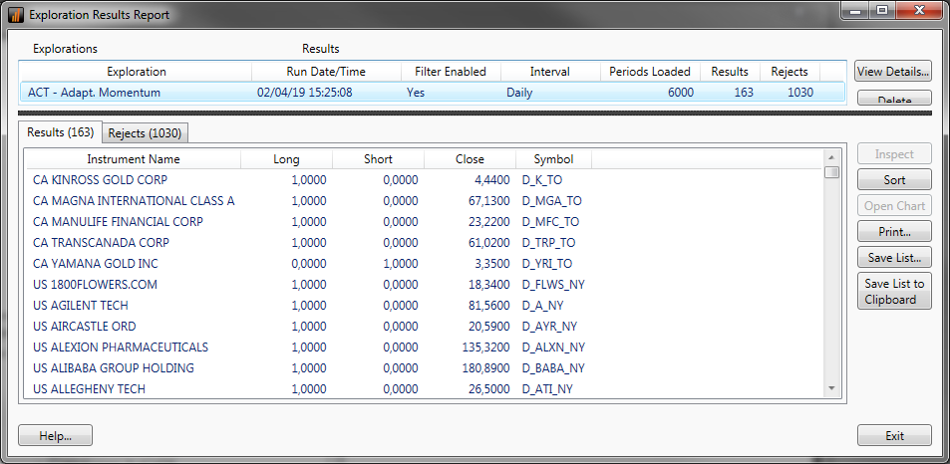Viewport: 950px width, 464px height.
Task: Click the Results column header in explorations
Action: coord(730,72)
